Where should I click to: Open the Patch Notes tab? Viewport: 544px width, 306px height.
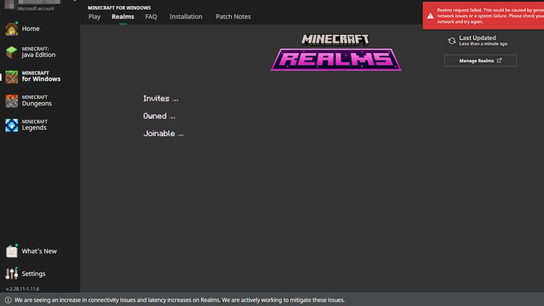pyautogui.click(x=233, y=16)
